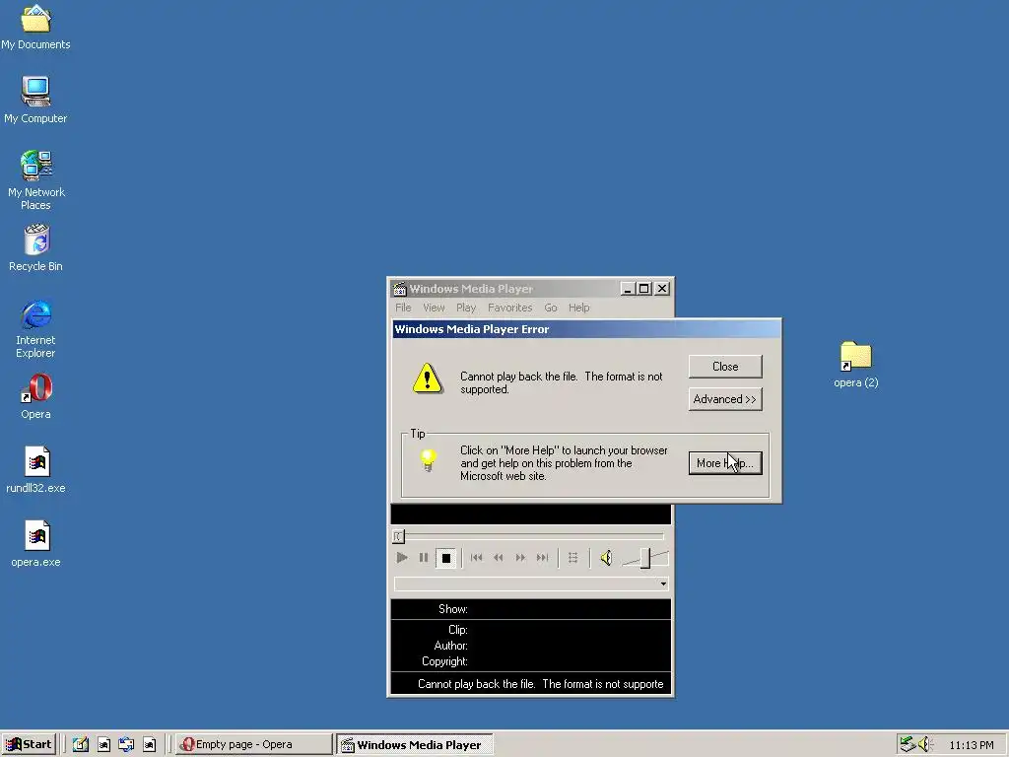The image size is (1009, 757).
Task: Click the Play button in Media Player
Action: pyautogui.click(x=402, y=558)
